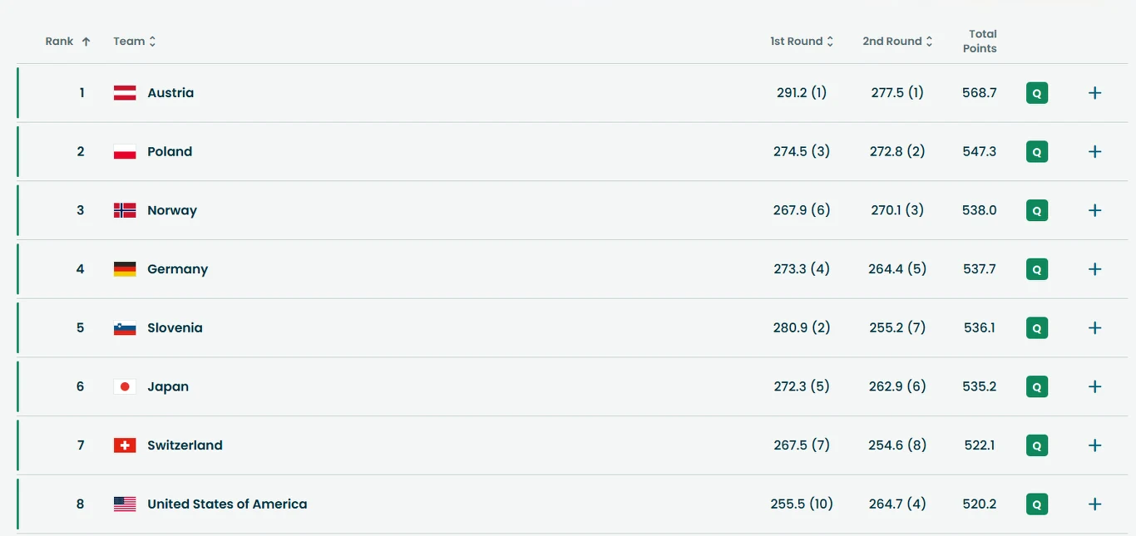
Task: Click the Q badge in Slovenia's row
Action: pos(1036,328)
